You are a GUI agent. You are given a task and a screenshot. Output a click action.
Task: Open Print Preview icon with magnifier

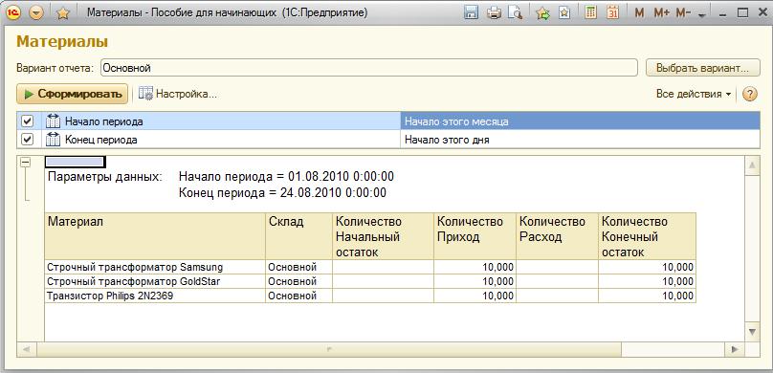point(515,13)
